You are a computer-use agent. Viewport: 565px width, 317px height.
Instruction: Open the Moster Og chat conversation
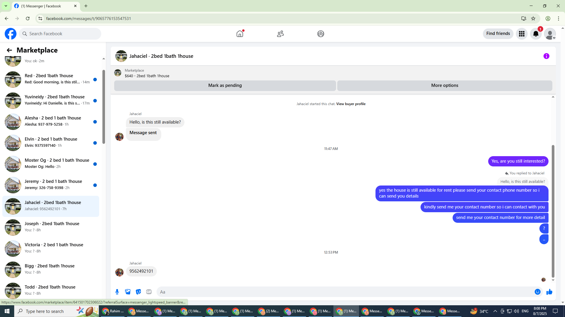(x=51, y=164)
